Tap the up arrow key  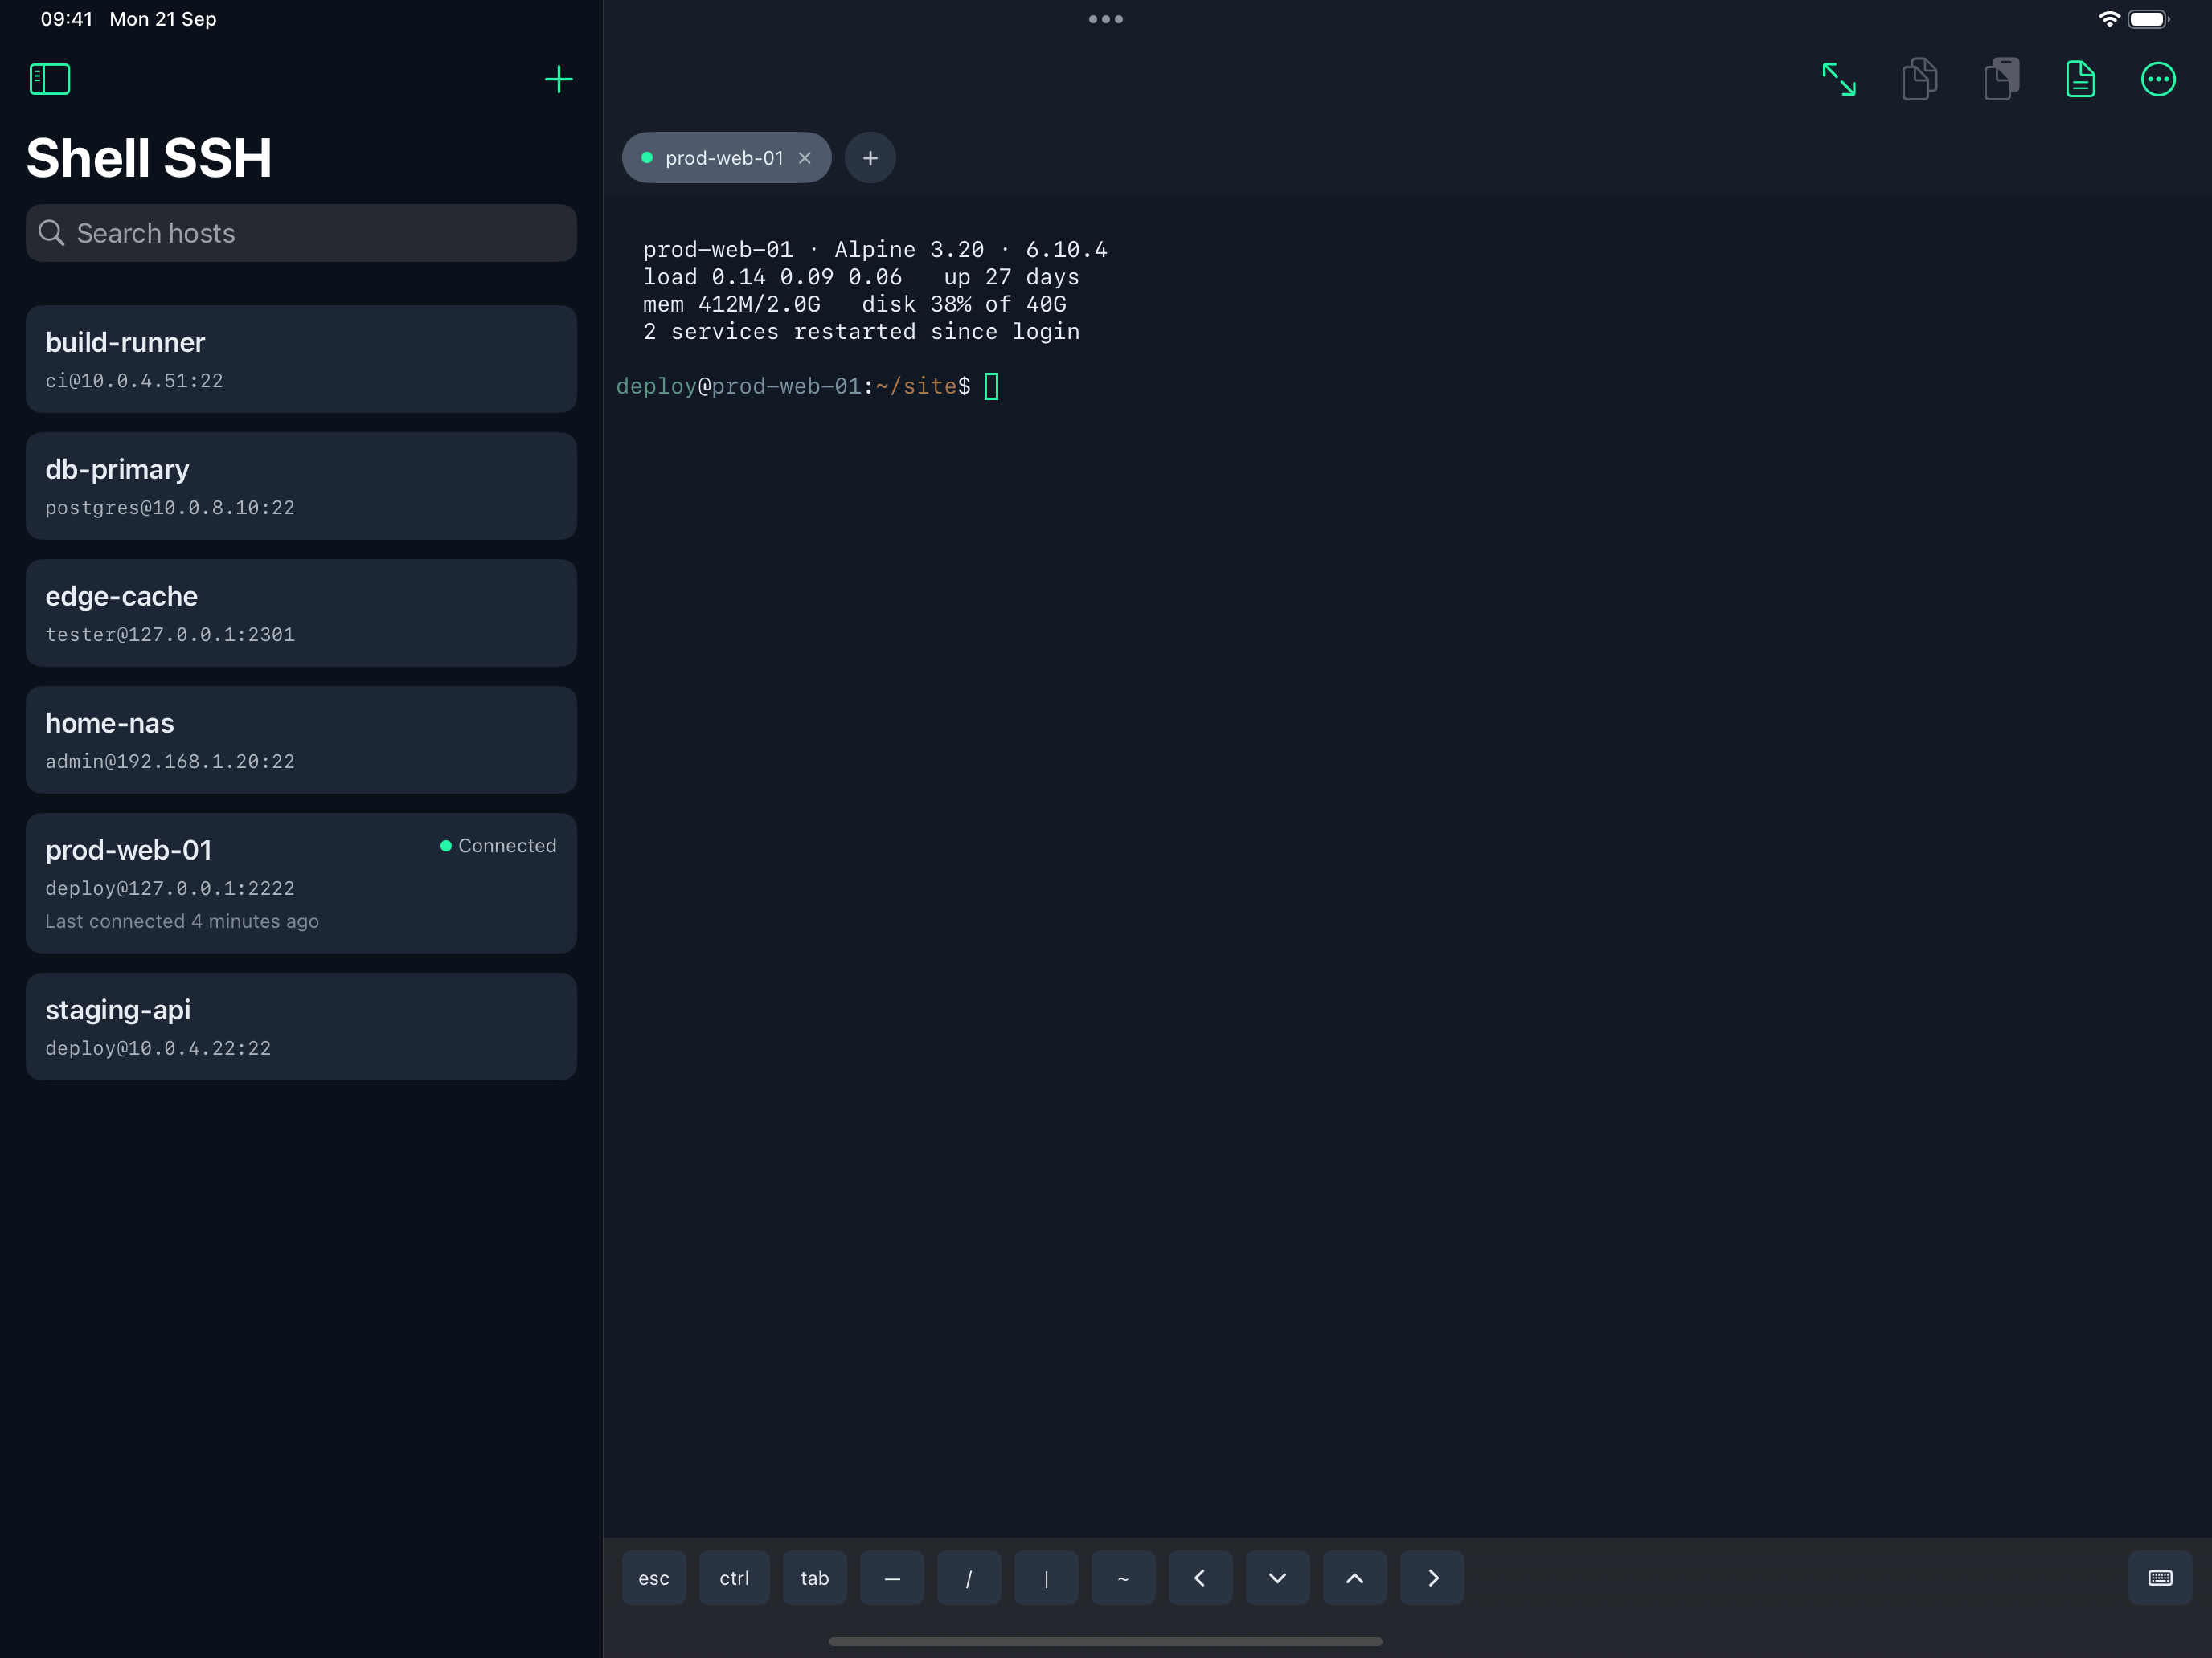(x=1354, y=1578)
